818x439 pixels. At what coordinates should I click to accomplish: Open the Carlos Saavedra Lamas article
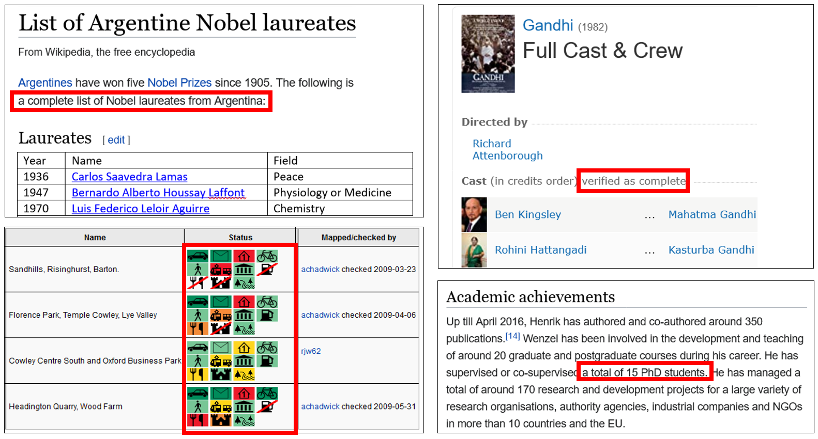(x=129, y=177)
